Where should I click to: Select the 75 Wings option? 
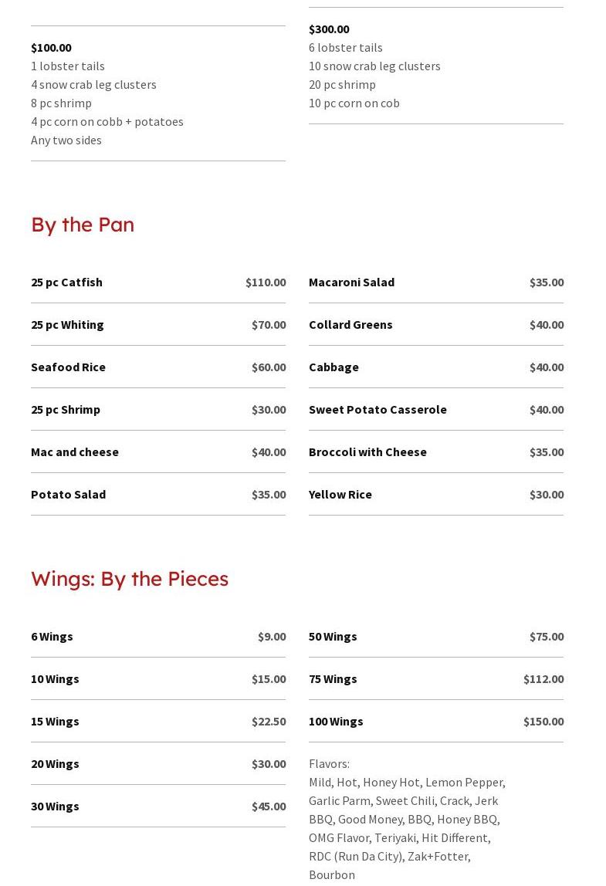333,679
